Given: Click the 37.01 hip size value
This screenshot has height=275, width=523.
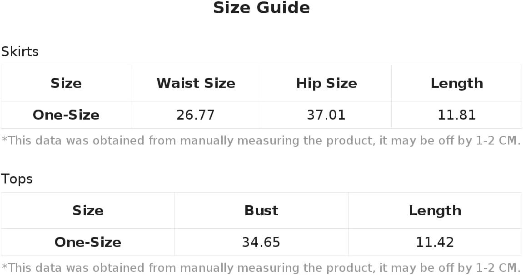Looking at the screenshot, I should 326,115.
